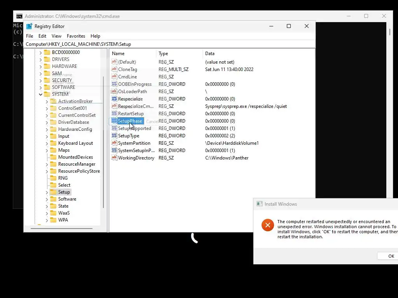Open the Favorites menu

coord(76,36)
